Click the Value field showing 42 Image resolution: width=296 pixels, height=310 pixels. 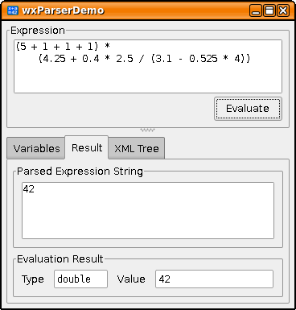(214, 279)
